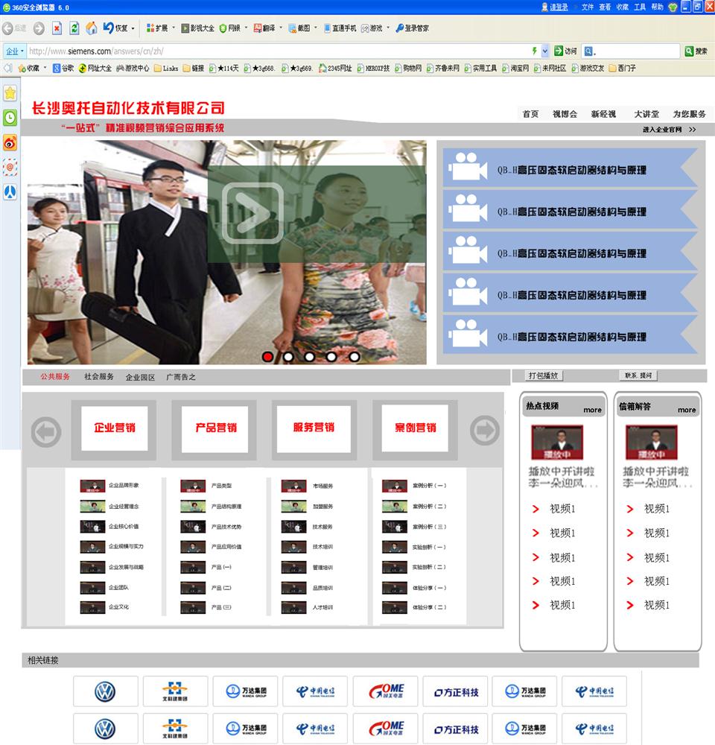This screenshot has height=745, width=715.
Task: Go to 视博会 navigation item
Action: pos(565,114)
